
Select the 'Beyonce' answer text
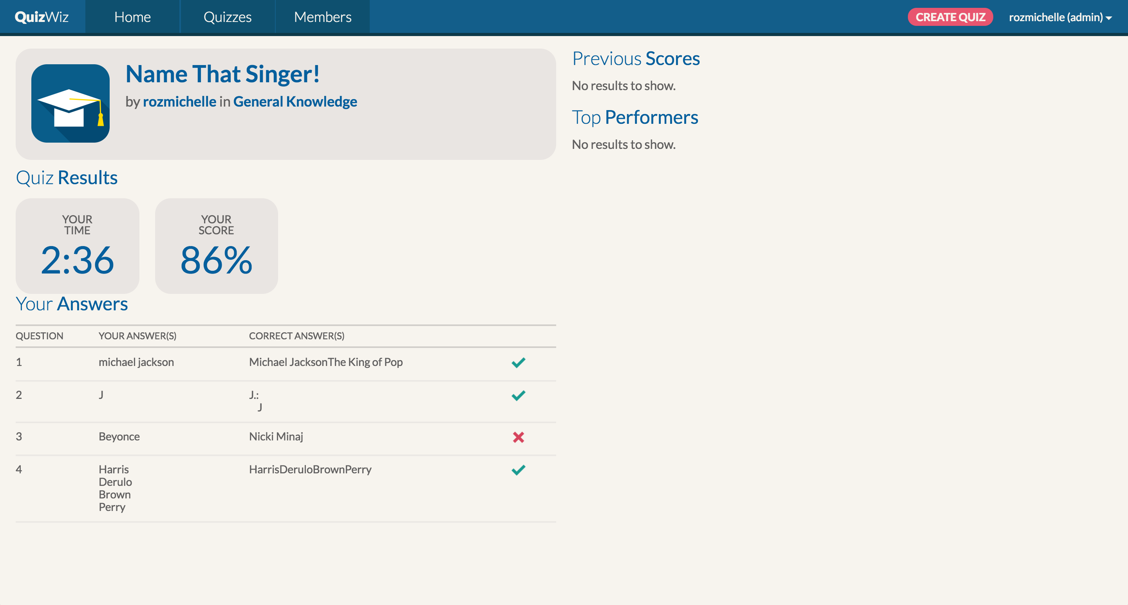[x=119, y=437]
